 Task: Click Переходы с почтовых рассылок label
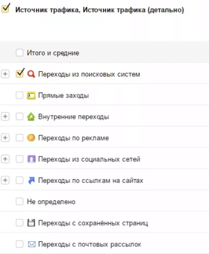(90, 244)
